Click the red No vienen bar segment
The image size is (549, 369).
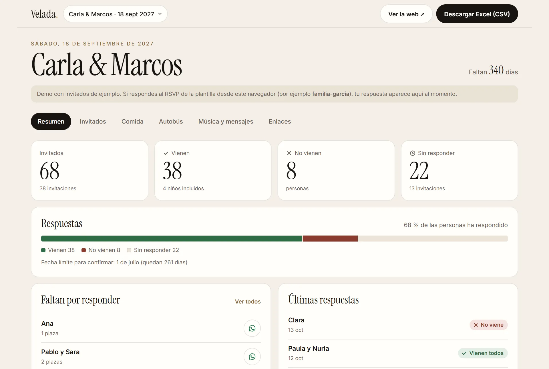pos(330,239)
